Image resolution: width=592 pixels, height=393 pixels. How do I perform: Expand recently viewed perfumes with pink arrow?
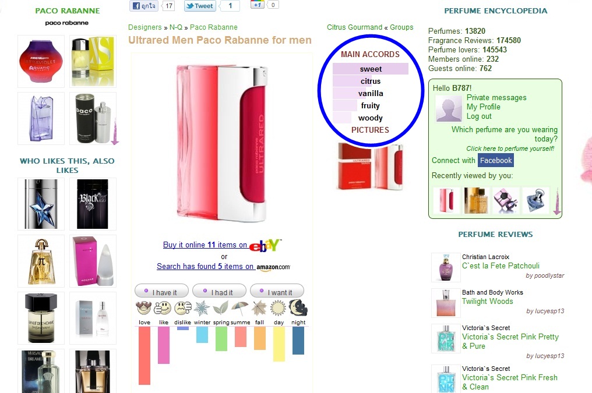(x=557, y=202)
